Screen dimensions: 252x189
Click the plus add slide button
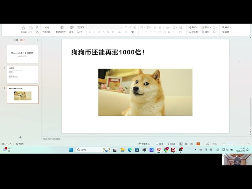pos(20,137)
